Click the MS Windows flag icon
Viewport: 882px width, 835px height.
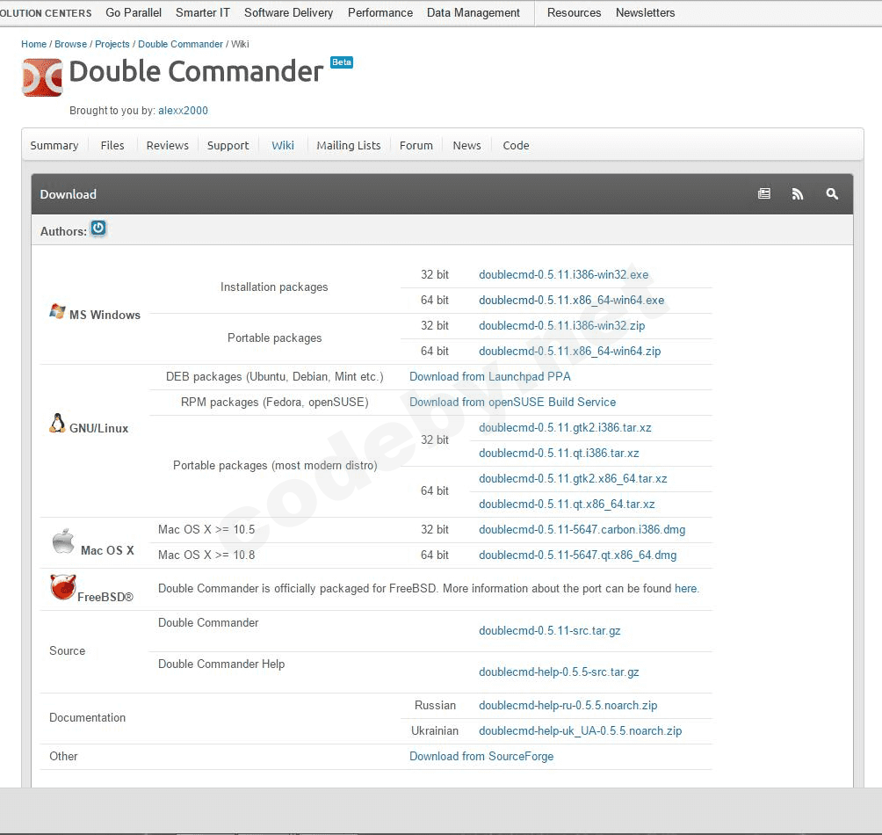click(x=57, y=312)
